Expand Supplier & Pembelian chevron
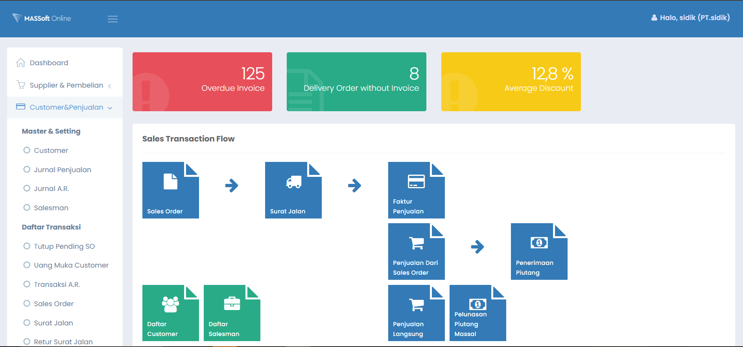Image resolution: width=743 pixels, height=347 pixels. (x=109, y=86)
